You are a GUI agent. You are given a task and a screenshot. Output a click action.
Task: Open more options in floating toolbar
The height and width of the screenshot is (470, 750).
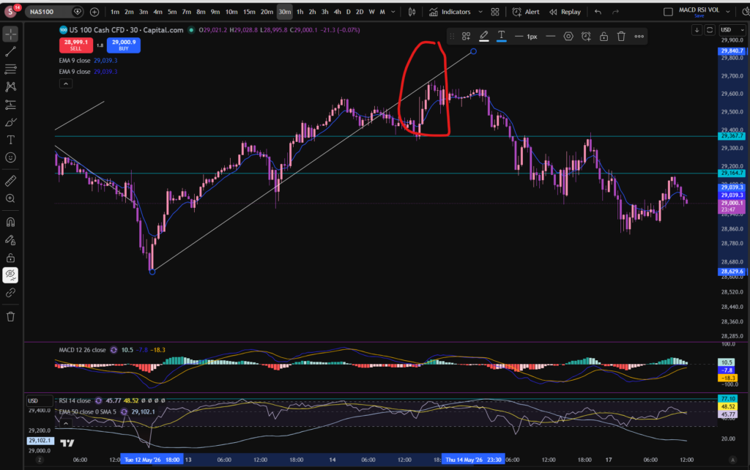[639, 37]
